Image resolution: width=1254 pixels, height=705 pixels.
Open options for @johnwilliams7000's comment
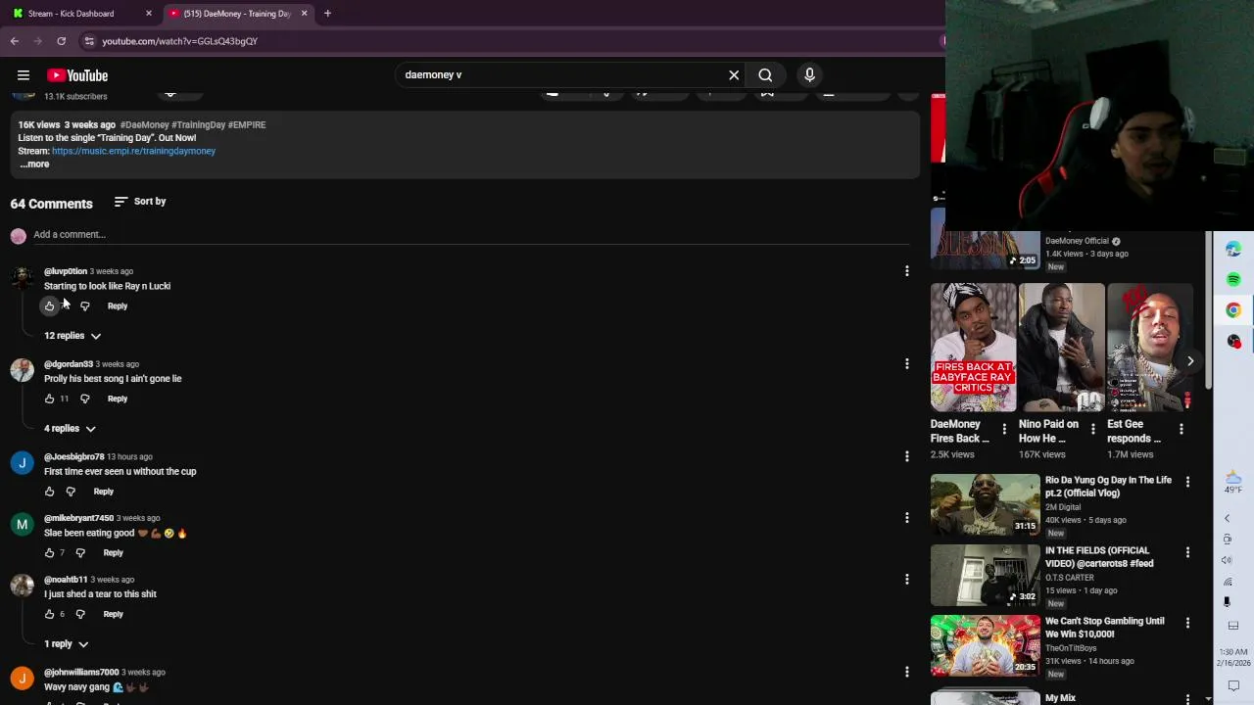point(906,672)
